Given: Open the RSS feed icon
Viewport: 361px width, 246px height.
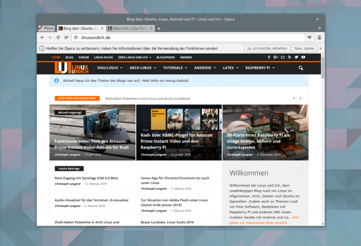Looking at the screenshot, I should 289,57.
